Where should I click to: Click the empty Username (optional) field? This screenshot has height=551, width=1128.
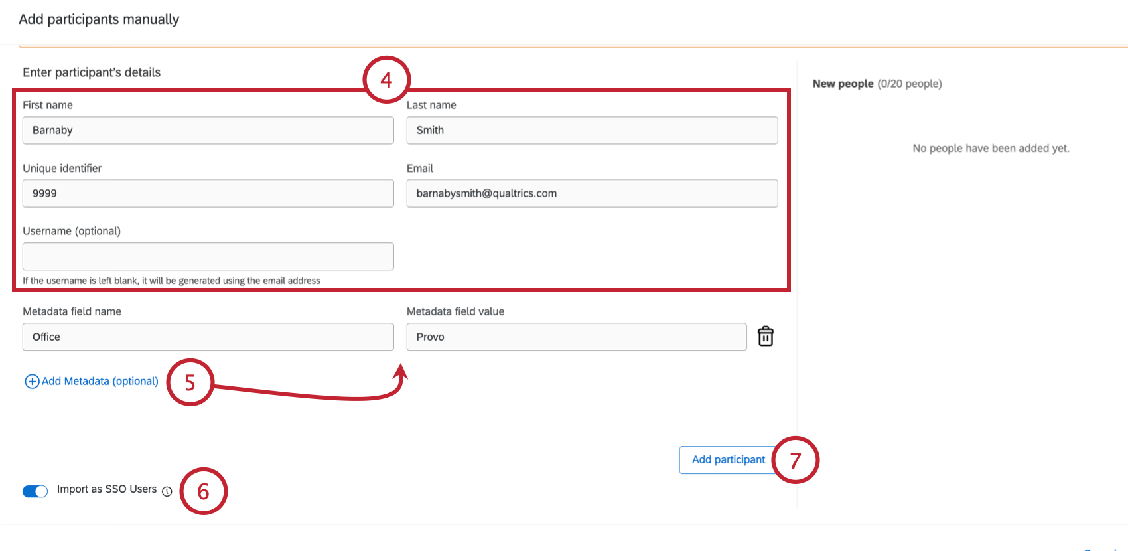[208, 256]
